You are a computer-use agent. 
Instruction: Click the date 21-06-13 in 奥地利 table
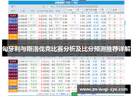pos(23,62)
